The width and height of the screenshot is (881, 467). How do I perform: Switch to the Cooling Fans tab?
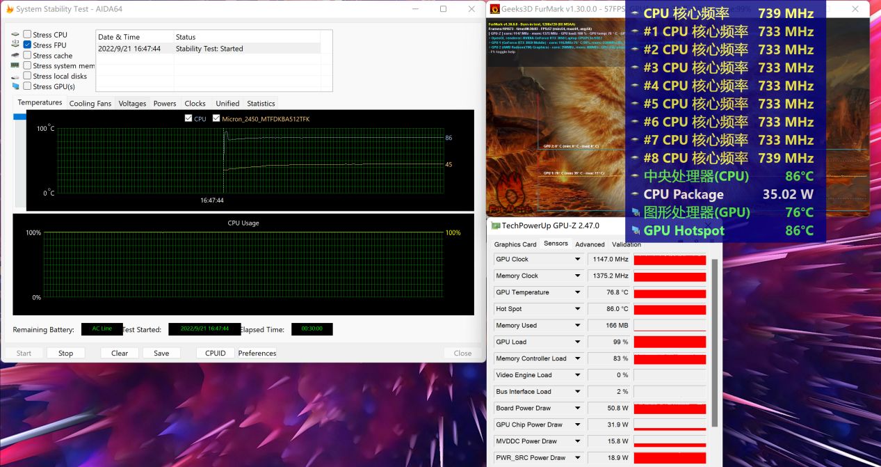(90, 103)
